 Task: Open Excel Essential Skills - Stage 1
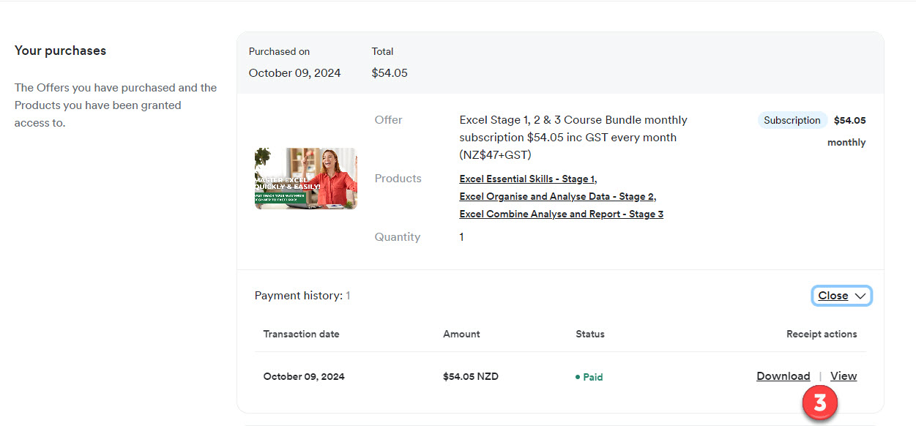point(527,179)
